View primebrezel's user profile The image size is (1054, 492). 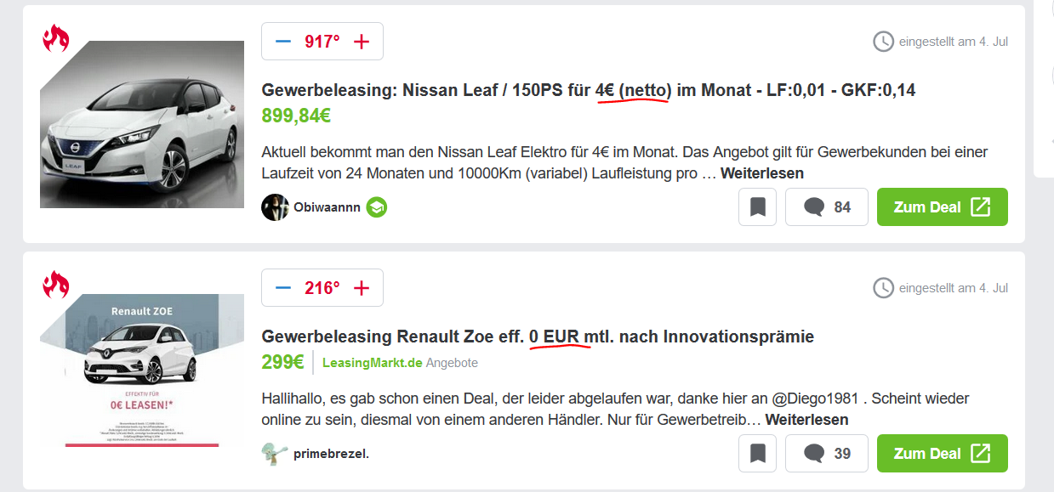click(x=331, y=454)
